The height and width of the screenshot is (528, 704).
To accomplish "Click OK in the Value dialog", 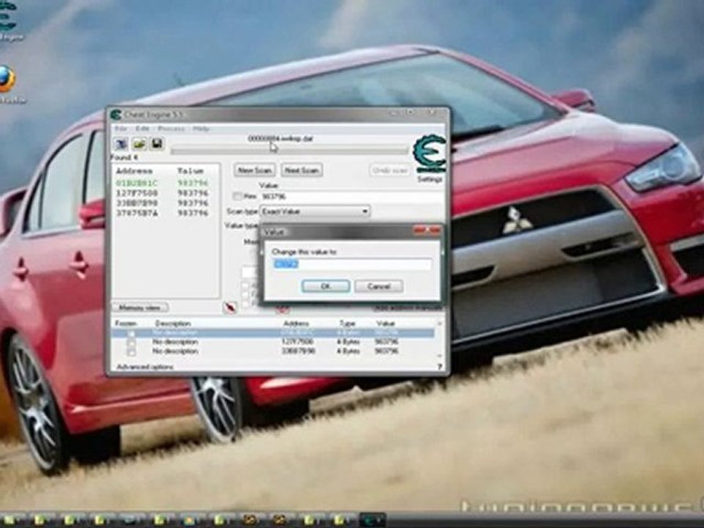I will [326, 286].
